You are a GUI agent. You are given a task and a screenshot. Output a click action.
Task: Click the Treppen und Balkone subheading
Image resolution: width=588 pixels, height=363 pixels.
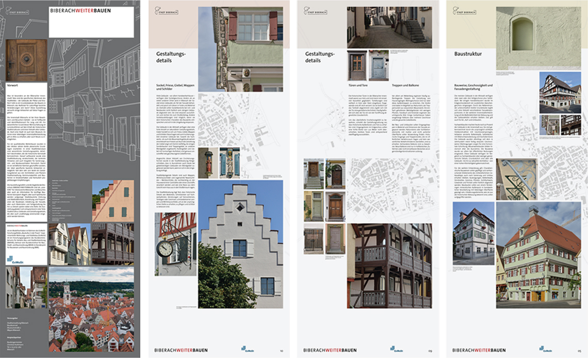406,85
